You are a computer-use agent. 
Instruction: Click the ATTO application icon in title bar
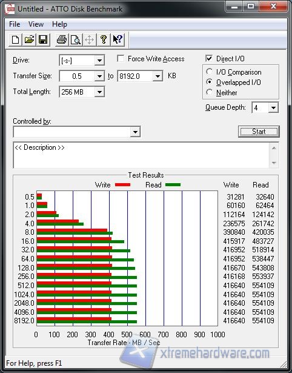[x=10, y=9]
